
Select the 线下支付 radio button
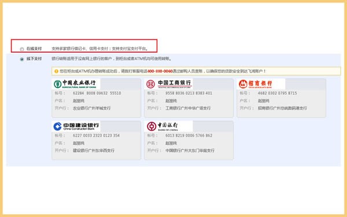(x=22, y=59)
